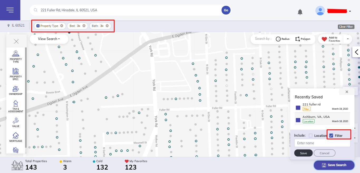Select Radius search mode
Screen dimensions: 360x173
[282, 39]
